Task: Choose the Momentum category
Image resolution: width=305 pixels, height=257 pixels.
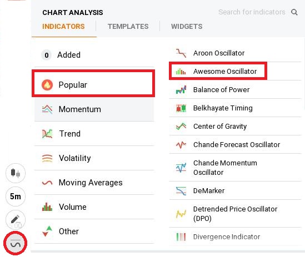Action: tap(94, 109)
